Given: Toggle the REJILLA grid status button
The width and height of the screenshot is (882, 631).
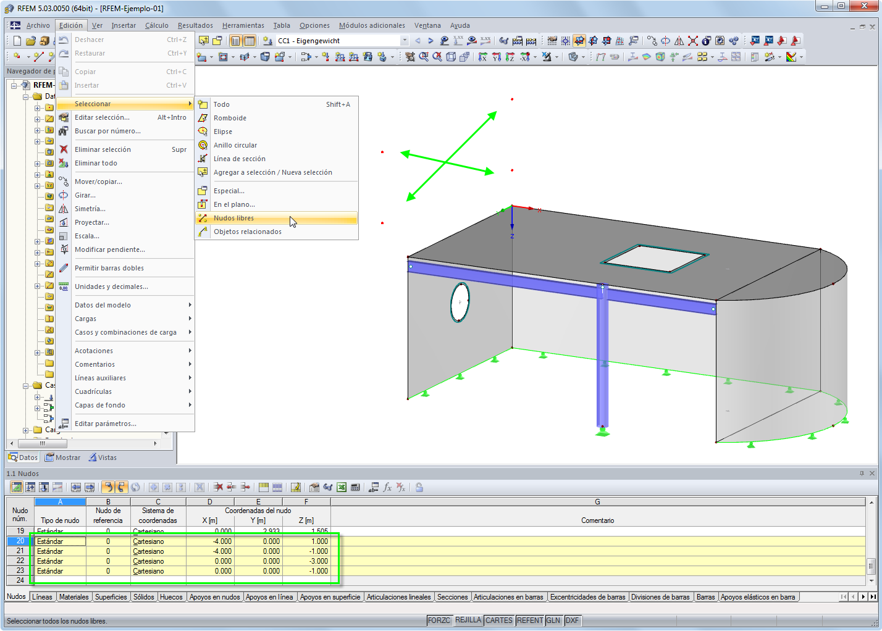Looking at the screenshot, I should [x=468, y=621].
